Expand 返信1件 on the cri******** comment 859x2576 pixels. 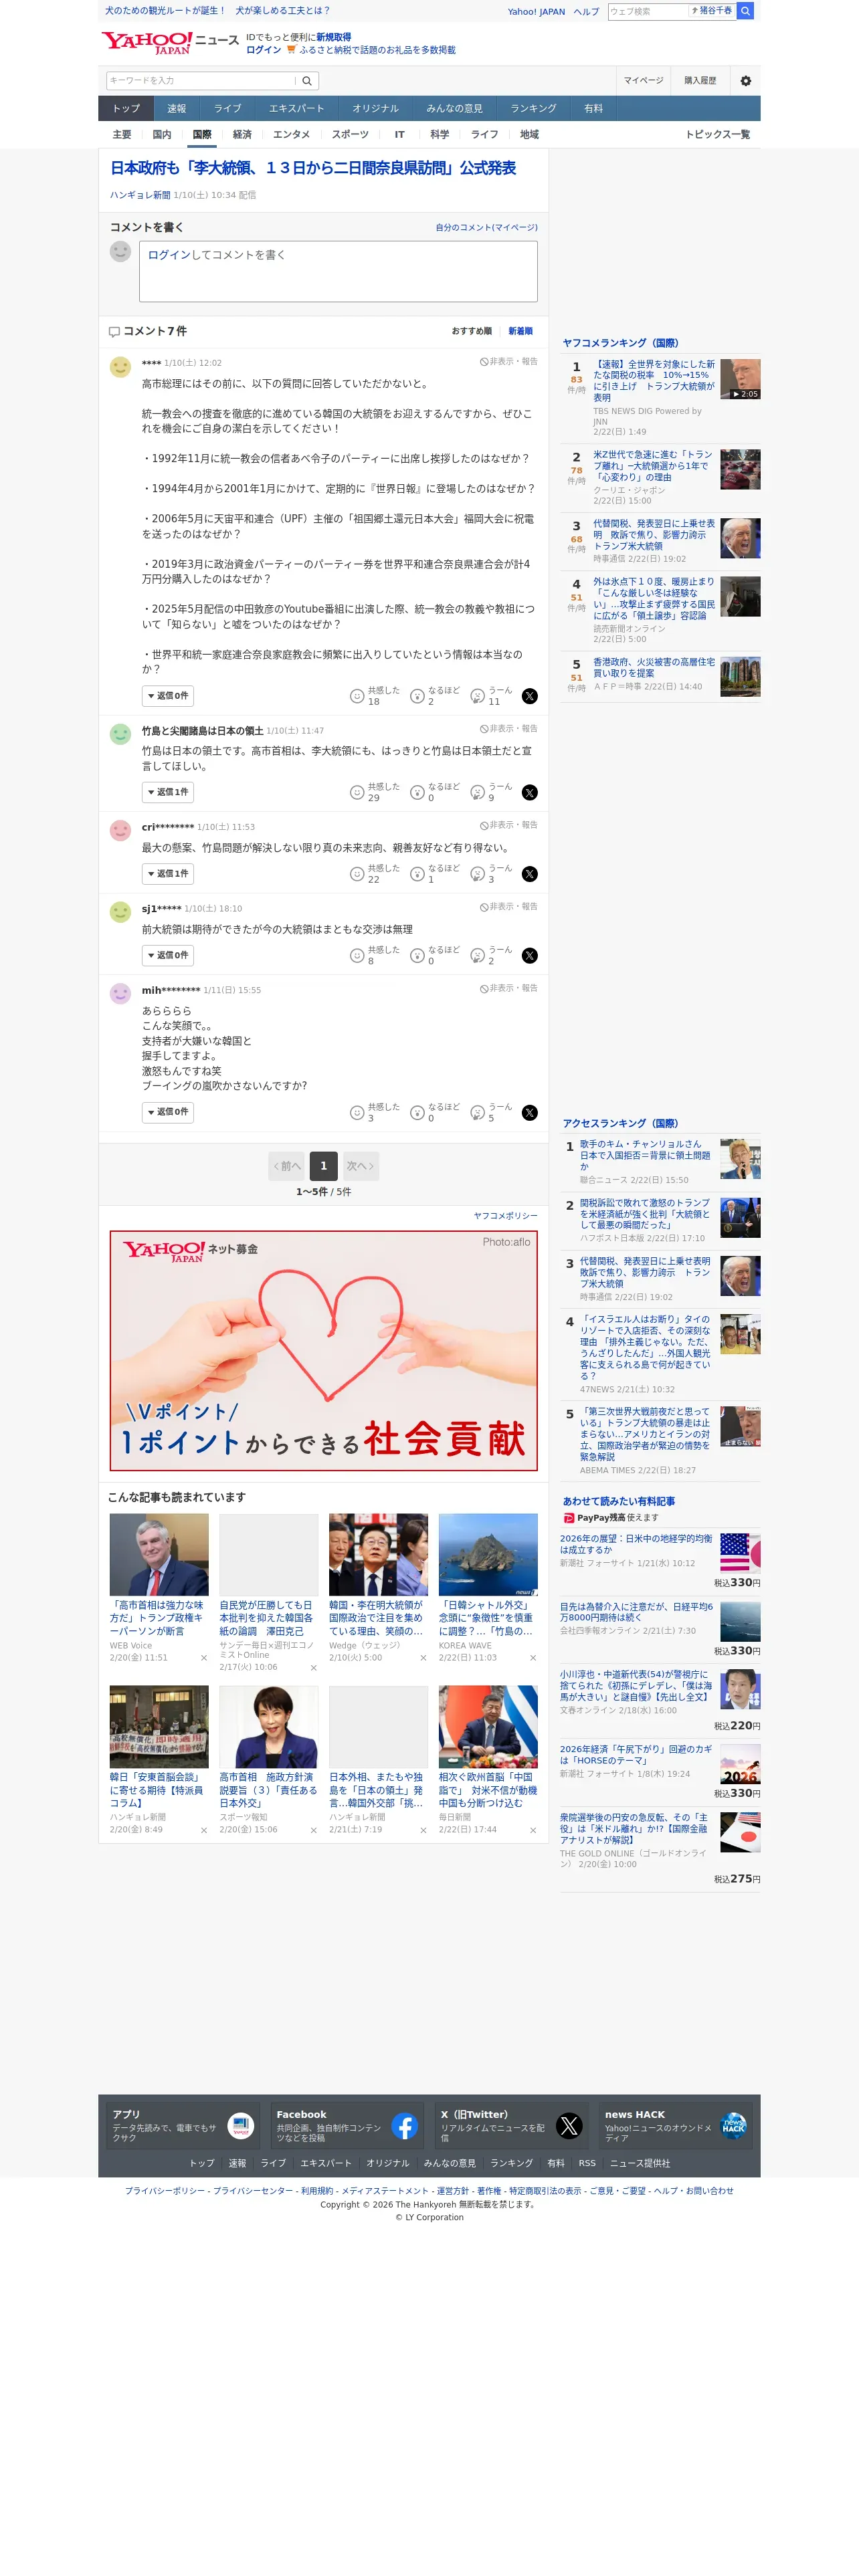coord(167,874)
